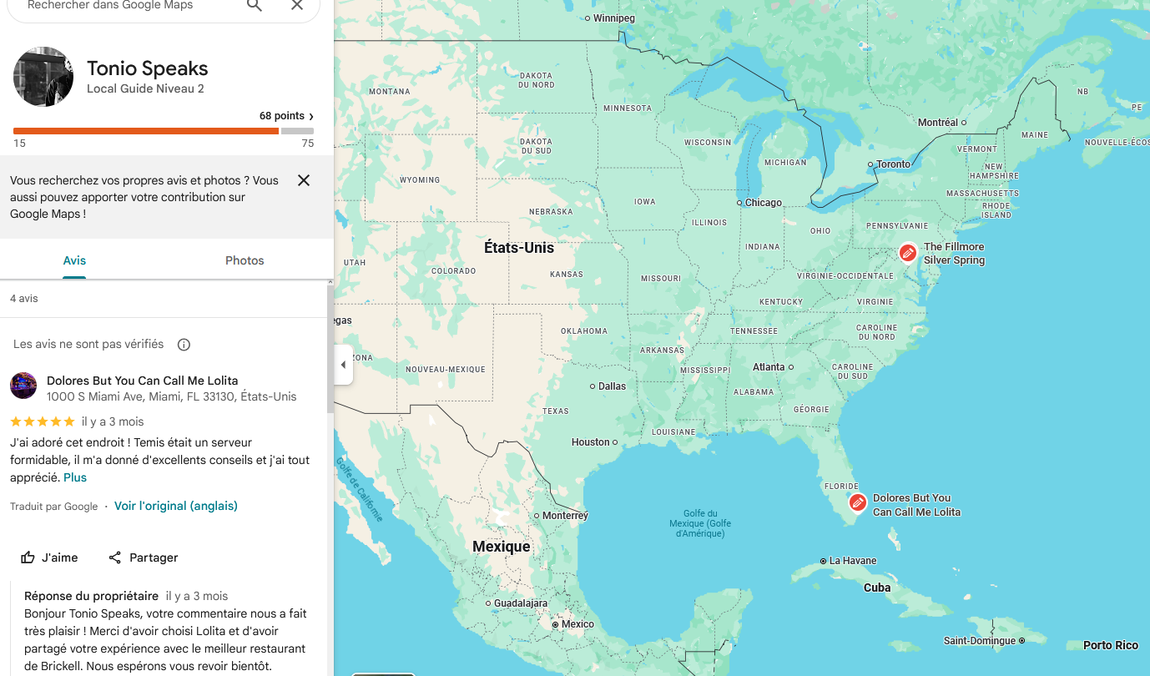
Task: Click the États-Unis country label
Action: click(x=519, y=247)
